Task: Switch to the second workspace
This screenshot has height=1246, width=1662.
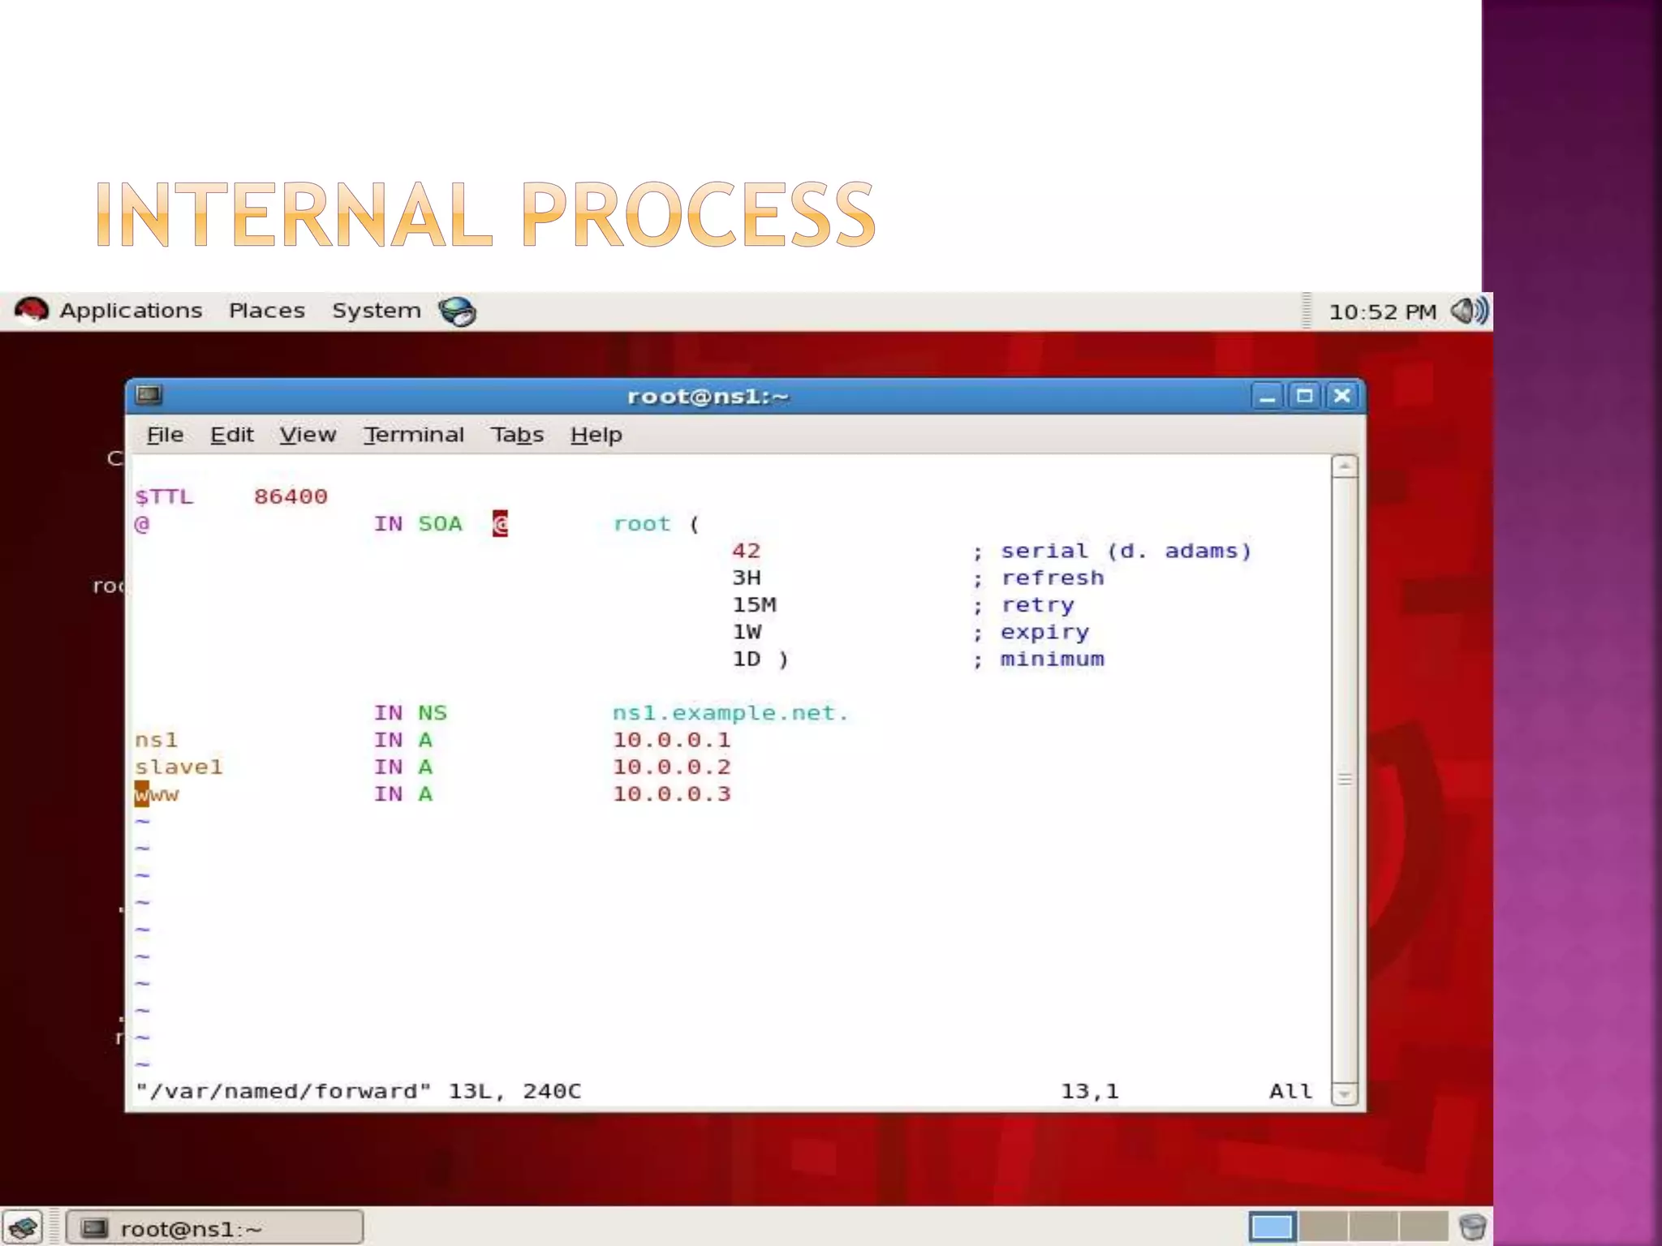Action: click(1323, 1227)
